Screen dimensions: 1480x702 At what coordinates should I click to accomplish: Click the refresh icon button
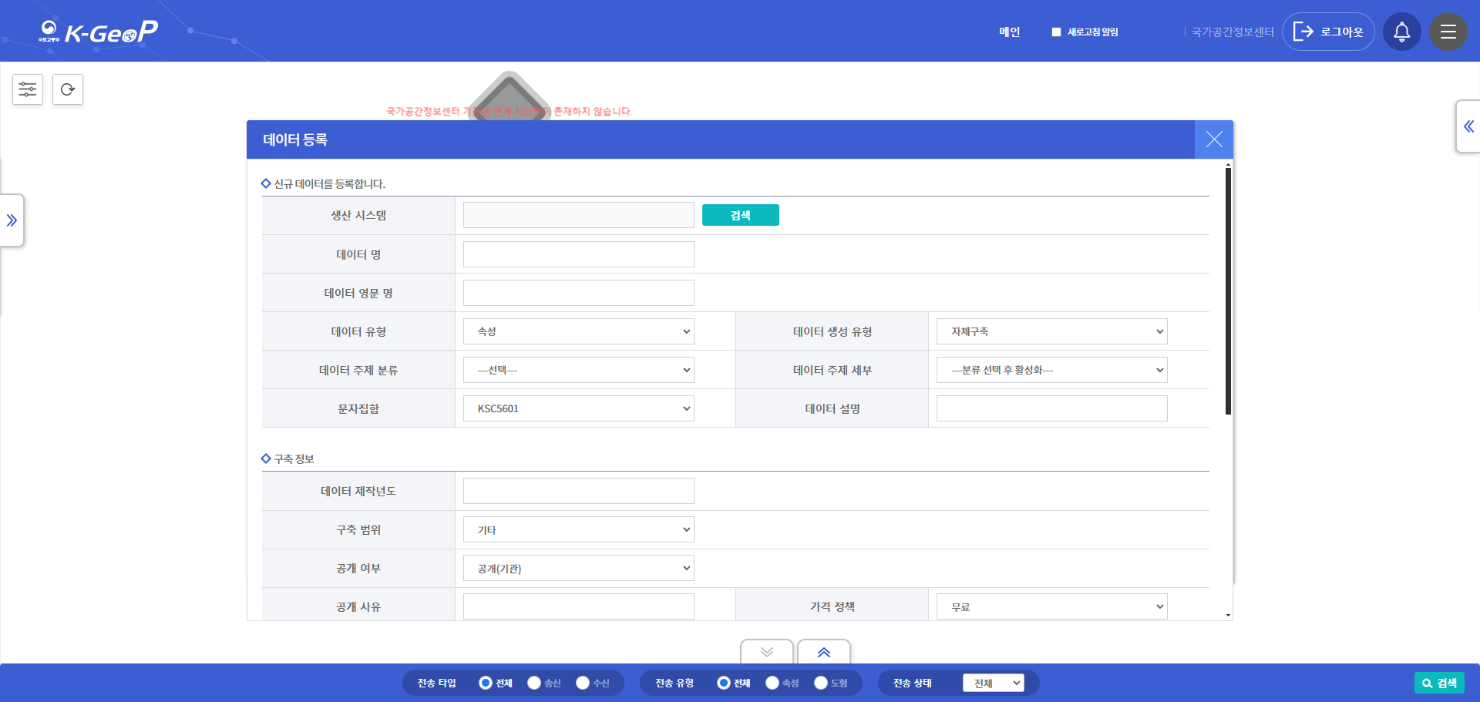(68, 89)
